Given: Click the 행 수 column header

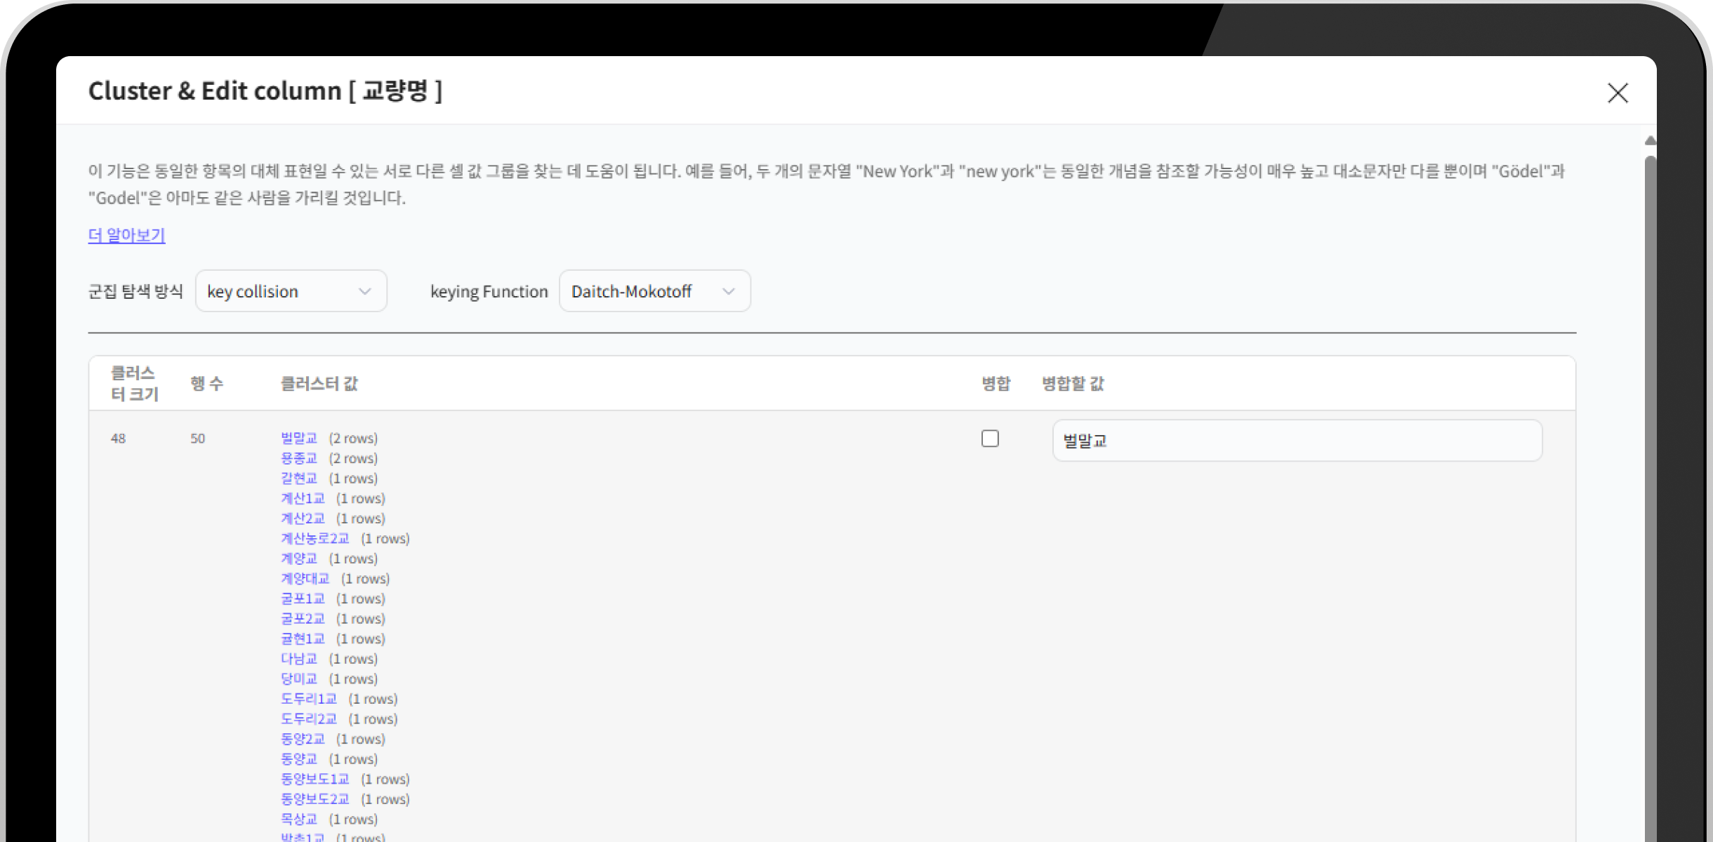Looking at the screenshot, I should pyautogui.click(x=206, y=384).
